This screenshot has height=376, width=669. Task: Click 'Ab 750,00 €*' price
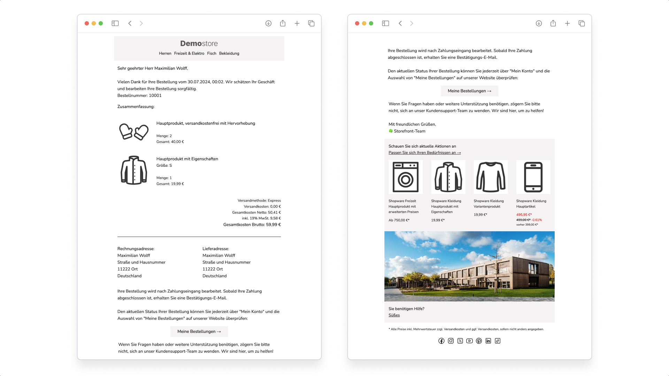click(x=399, y=220)
